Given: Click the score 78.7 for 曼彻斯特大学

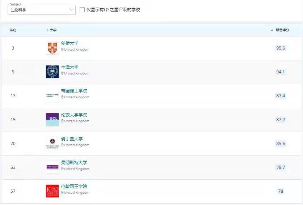Looking at the screenshot, I should [281, 167].
